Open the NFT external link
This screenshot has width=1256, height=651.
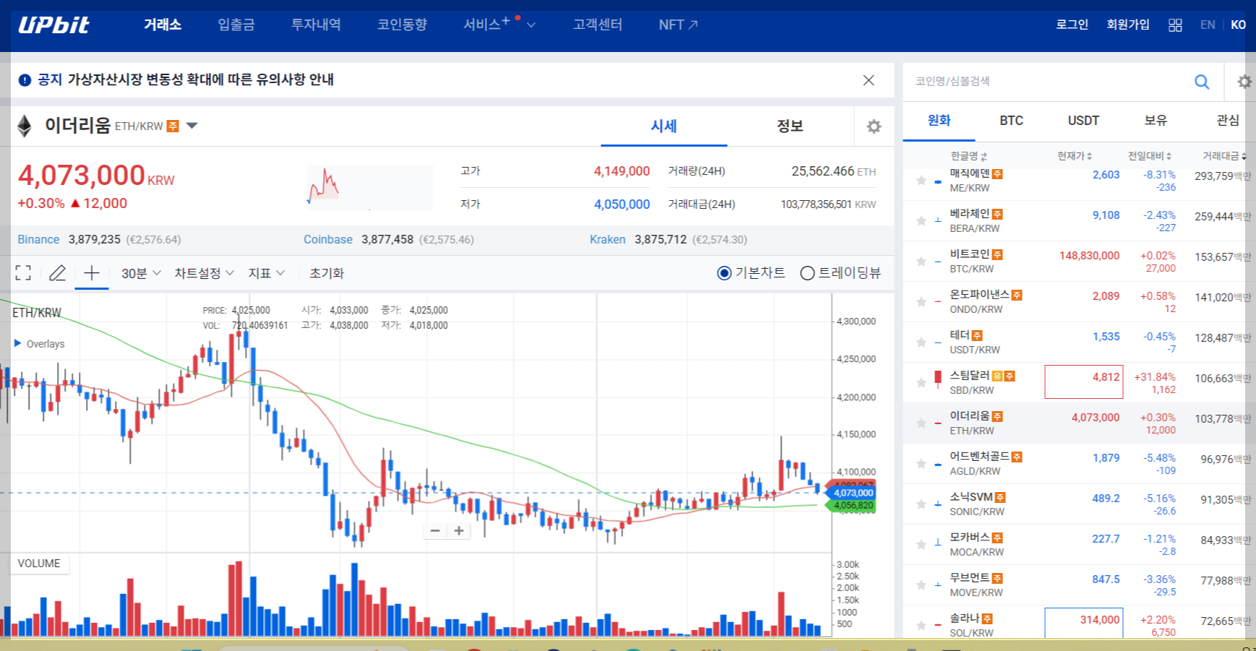click(678, 25)
